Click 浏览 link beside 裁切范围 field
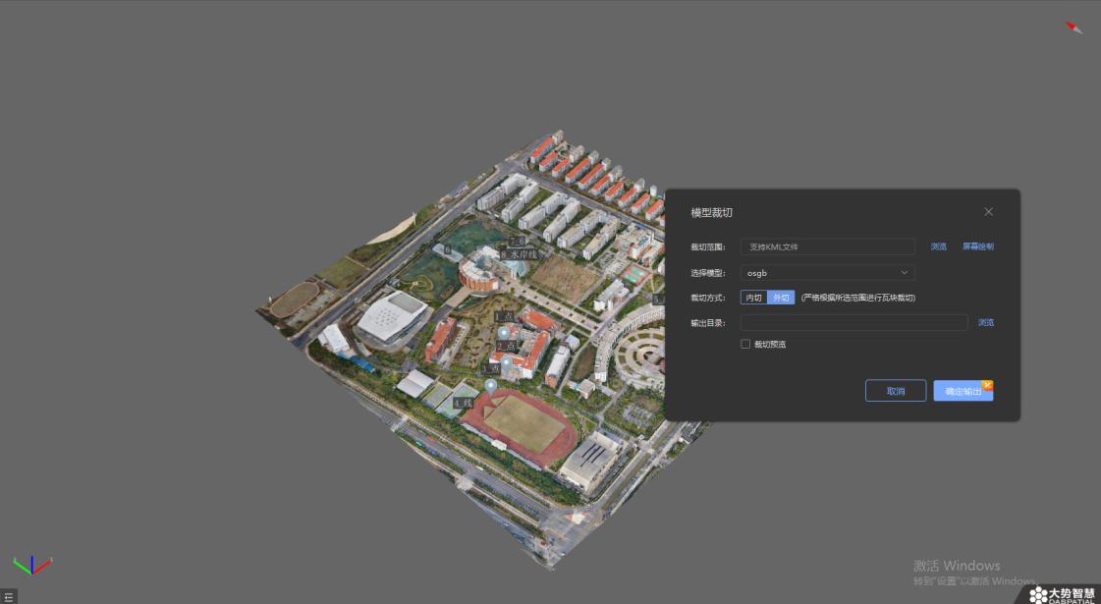 point(938,247)
